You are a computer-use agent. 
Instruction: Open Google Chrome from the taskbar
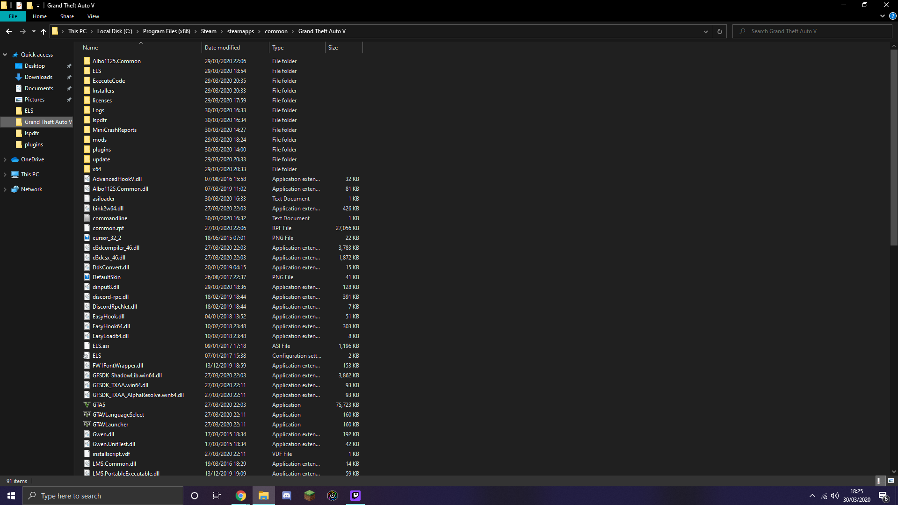241,496
